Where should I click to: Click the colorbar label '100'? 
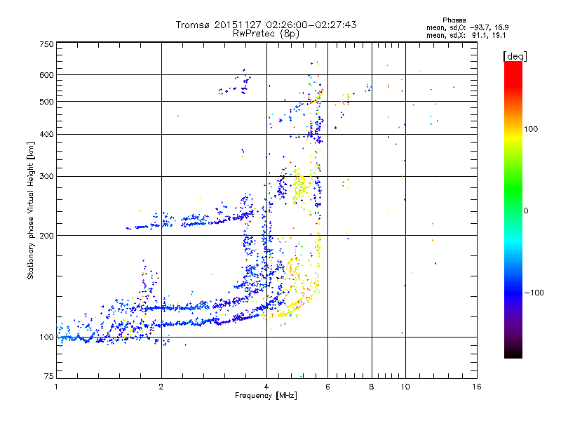coord(531,129)
